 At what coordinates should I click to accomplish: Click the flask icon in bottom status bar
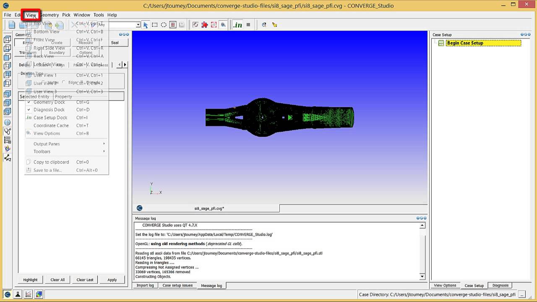[x=18, y=294]
